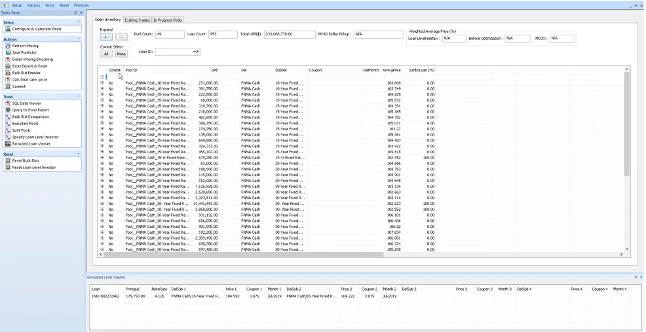Collapse the top minus node above the pool rows
The height and width of the screenshot is (332, 646).
102,77
